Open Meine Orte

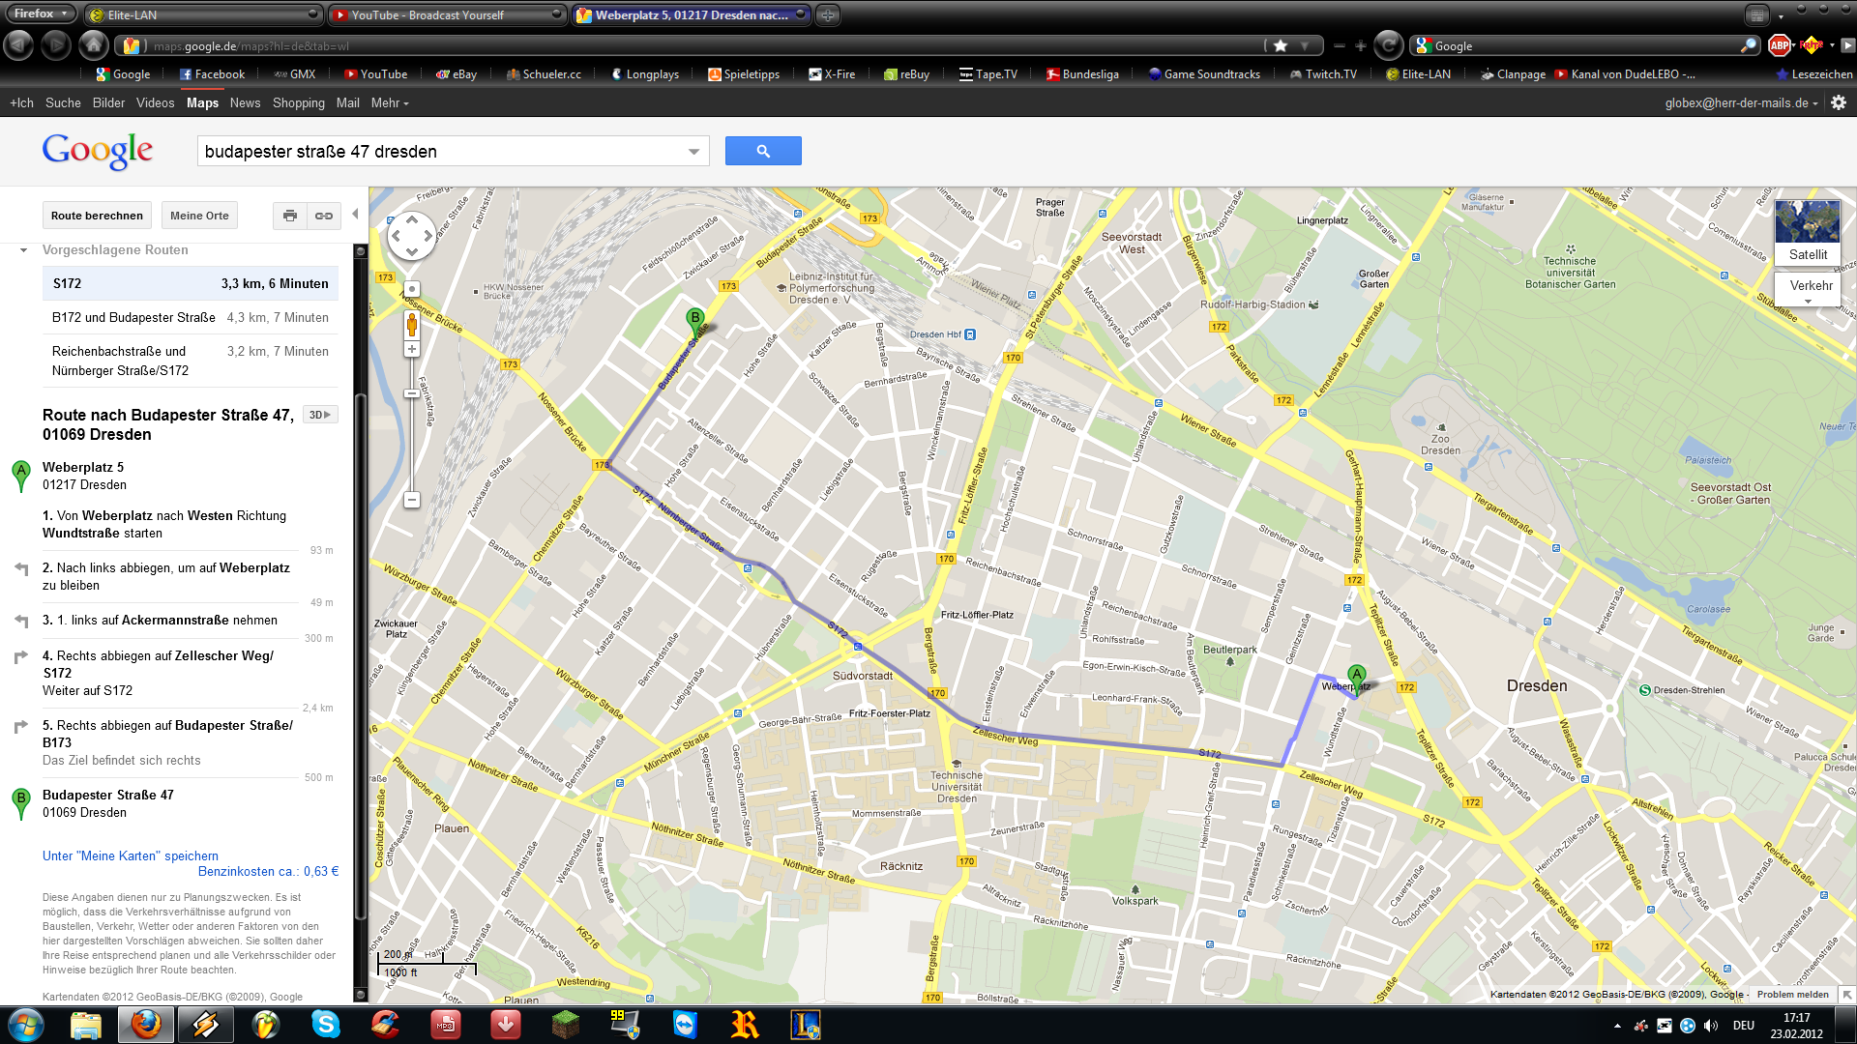click(199, 216)
